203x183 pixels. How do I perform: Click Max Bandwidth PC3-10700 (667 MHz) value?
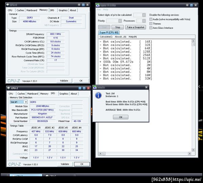[42, 110]
